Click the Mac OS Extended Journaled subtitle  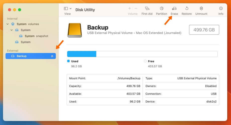[158, 33]
